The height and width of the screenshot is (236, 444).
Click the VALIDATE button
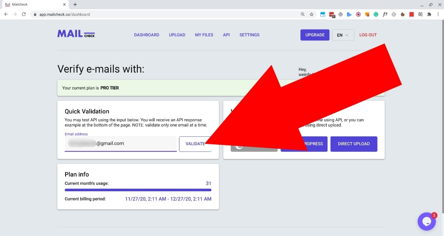coord(195,144)
